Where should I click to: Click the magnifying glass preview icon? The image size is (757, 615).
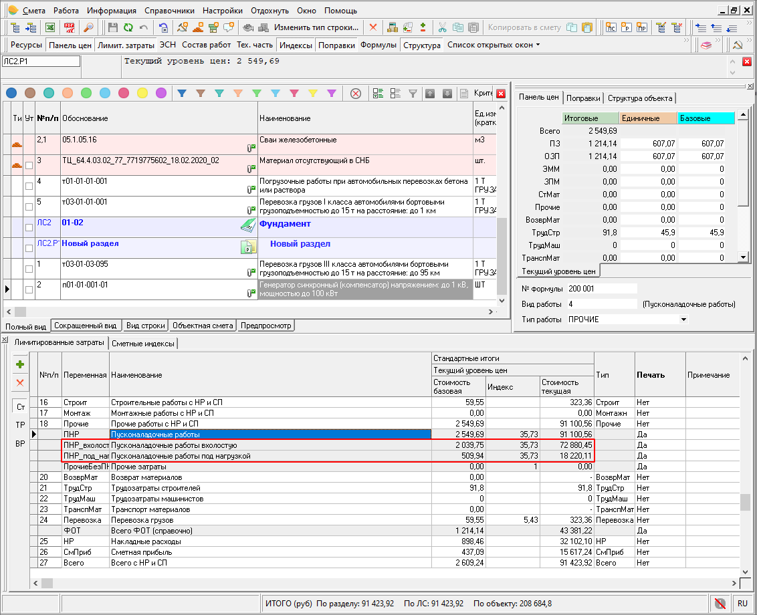coord(88,27)
